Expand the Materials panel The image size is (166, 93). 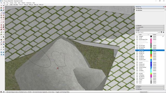[x=150, y=26]
